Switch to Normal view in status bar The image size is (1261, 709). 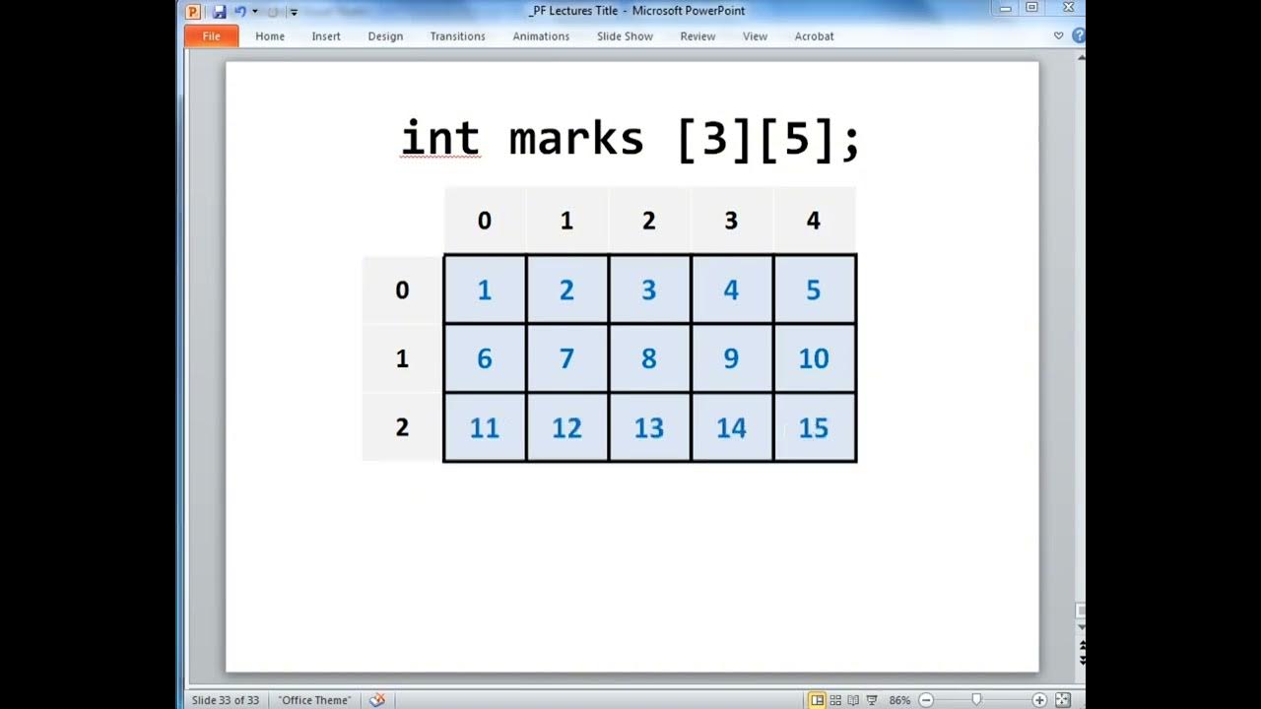point(817,700)
